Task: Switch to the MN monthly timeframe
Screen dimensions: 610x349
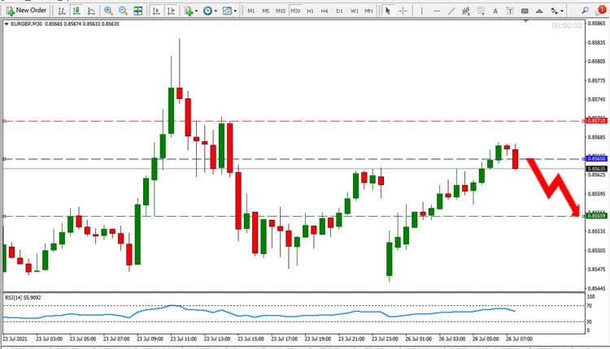Action: 368,11
